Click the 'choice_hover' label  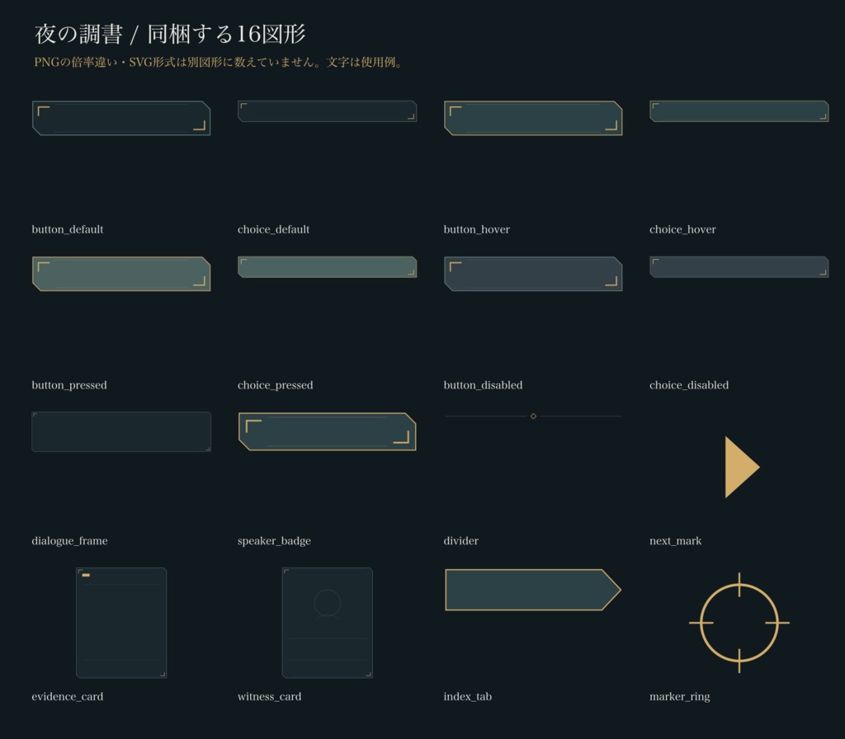(682, 229)
